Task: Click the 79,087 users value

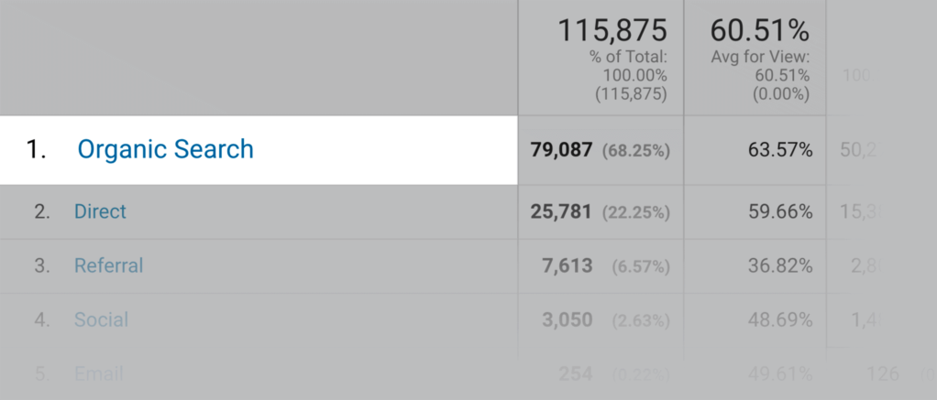Action: [561, 149]
